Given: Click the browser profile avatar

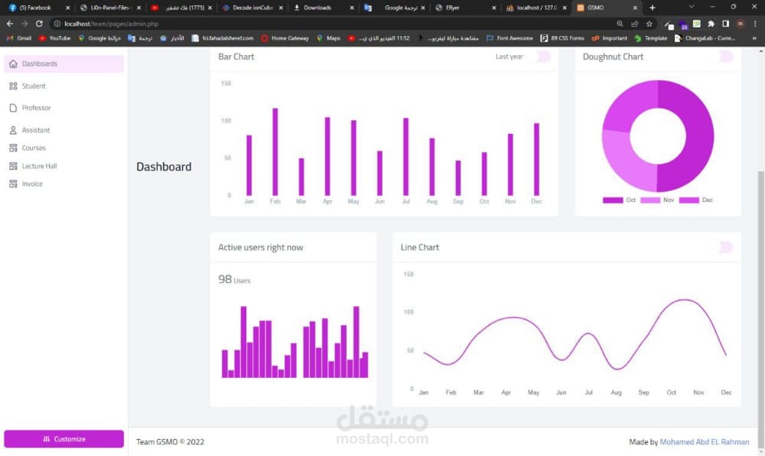Looking at the screenshot, I should 741,24.
